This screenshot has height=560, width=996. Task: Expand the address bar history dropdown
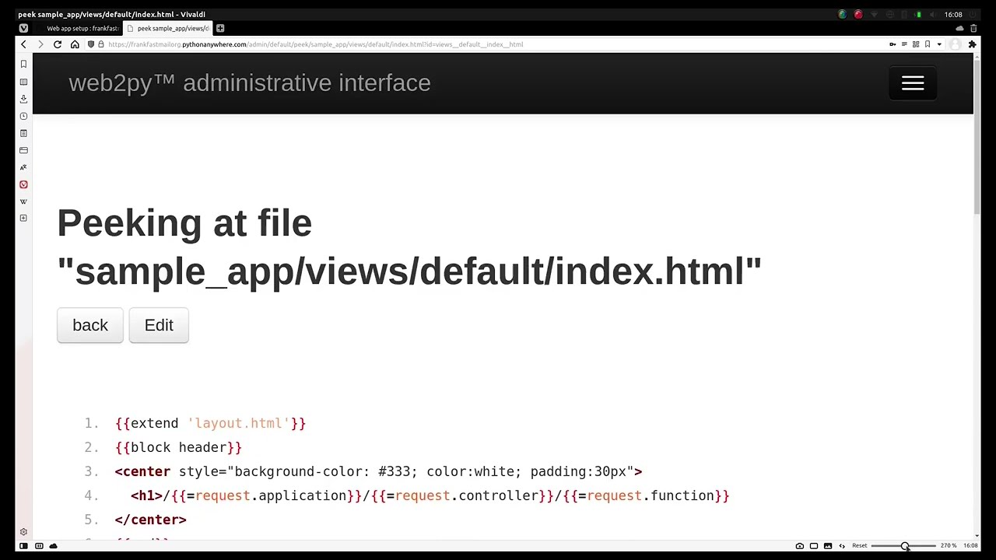coord(939,44)
